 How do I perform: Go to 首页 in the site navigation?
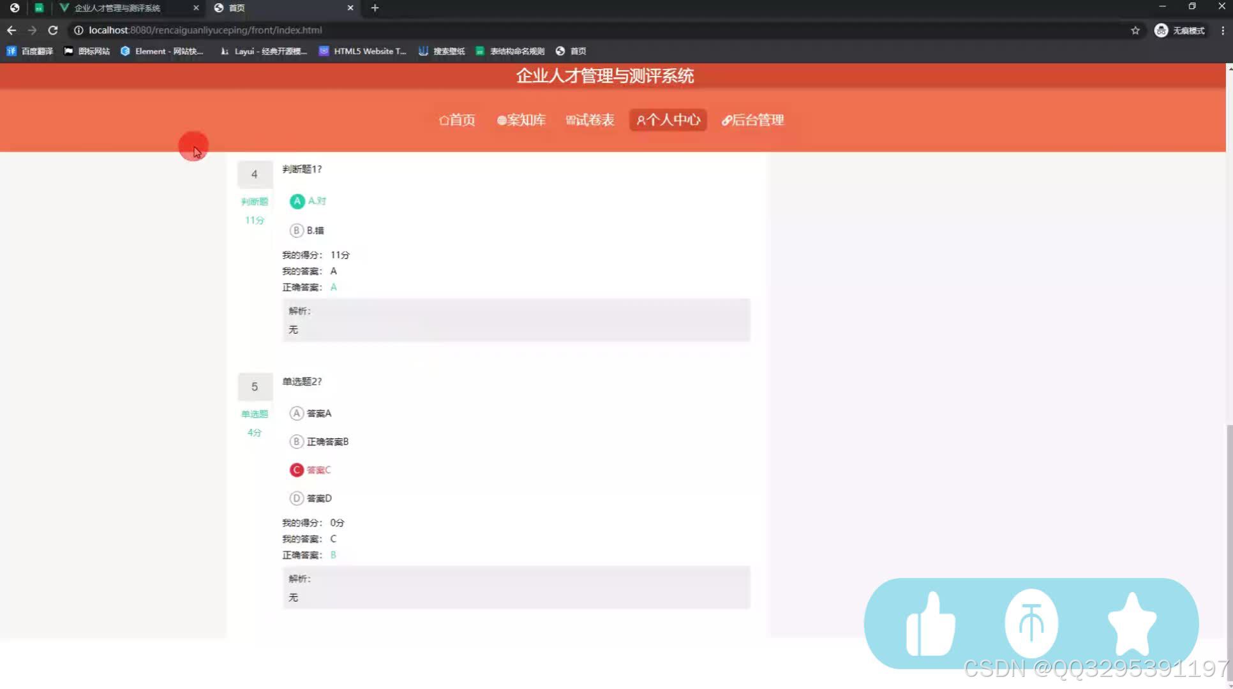457,120
